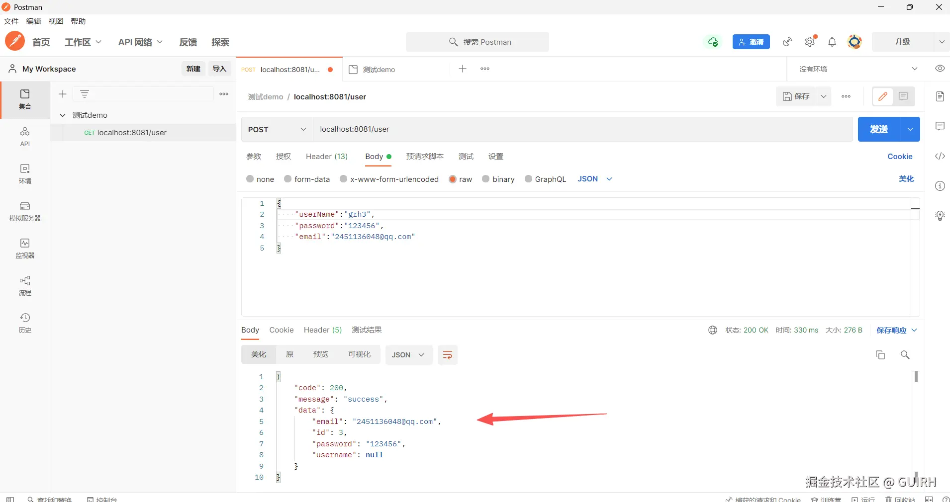
Task: Open the code snippet icon
Action: pos(940,156)
